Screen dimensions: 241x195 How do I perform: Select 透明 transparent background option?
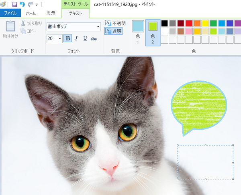tap(113, 31)
